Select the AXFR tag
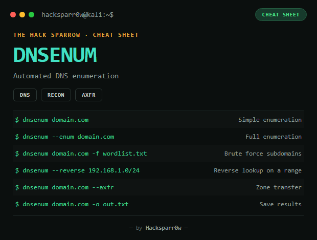Viewport: 317px width, 240px height. click(x=88, y=95)
